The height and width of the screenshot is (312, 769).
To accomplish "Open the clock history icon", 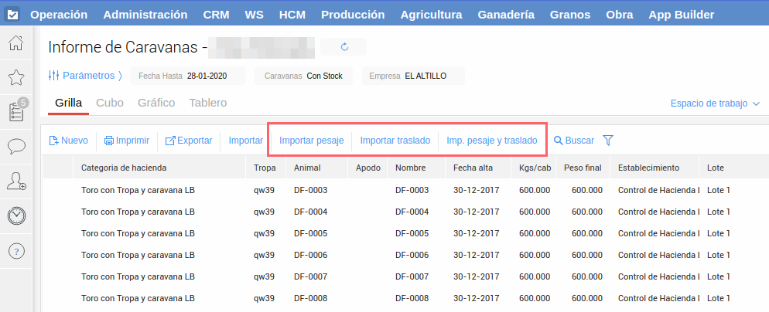I will (16, 216).
